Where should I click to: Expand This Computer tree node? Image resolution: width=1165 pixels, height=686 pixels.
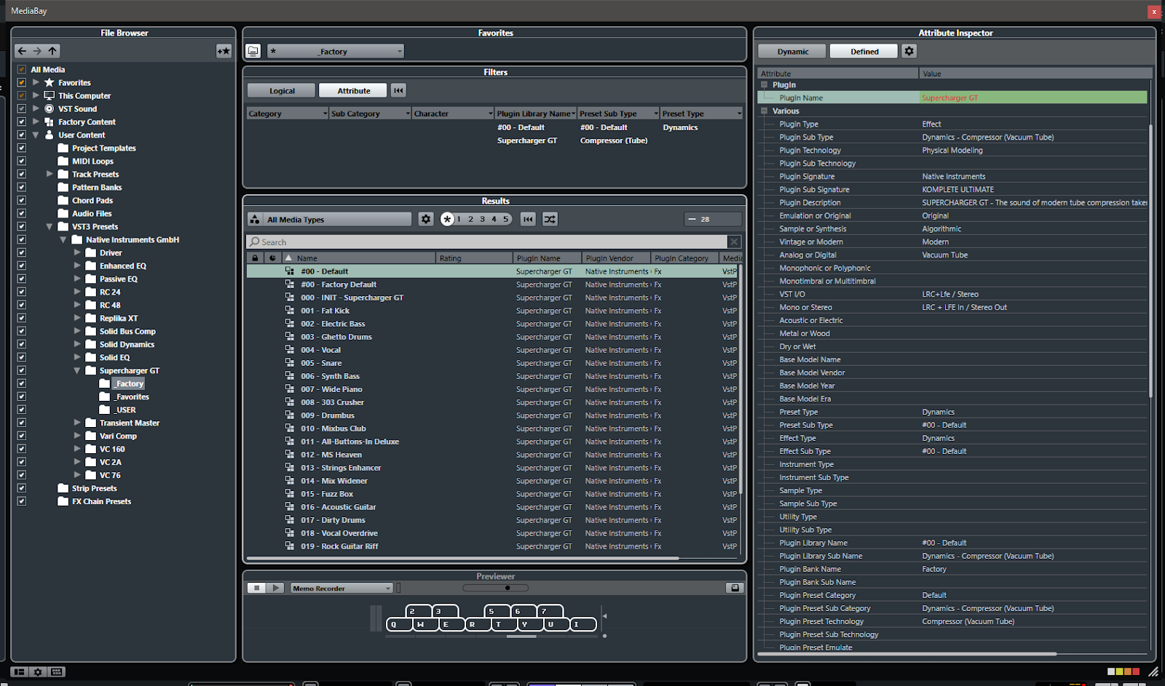point(36,95)
